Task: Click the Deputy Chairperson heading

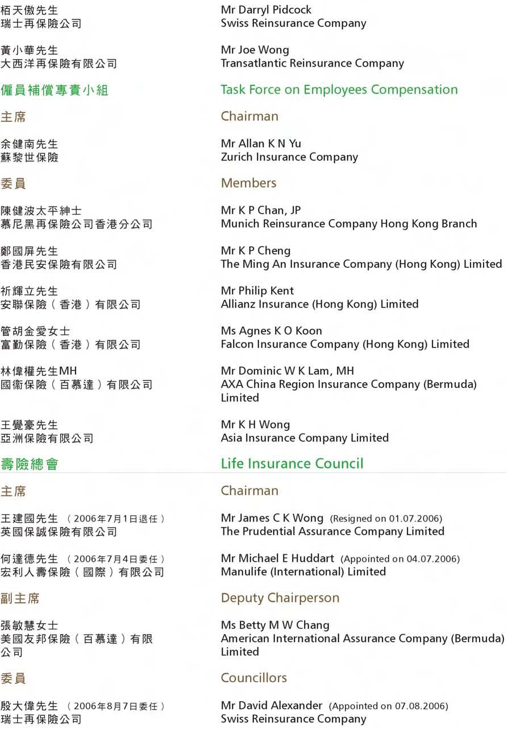Action: click(280, 598)
